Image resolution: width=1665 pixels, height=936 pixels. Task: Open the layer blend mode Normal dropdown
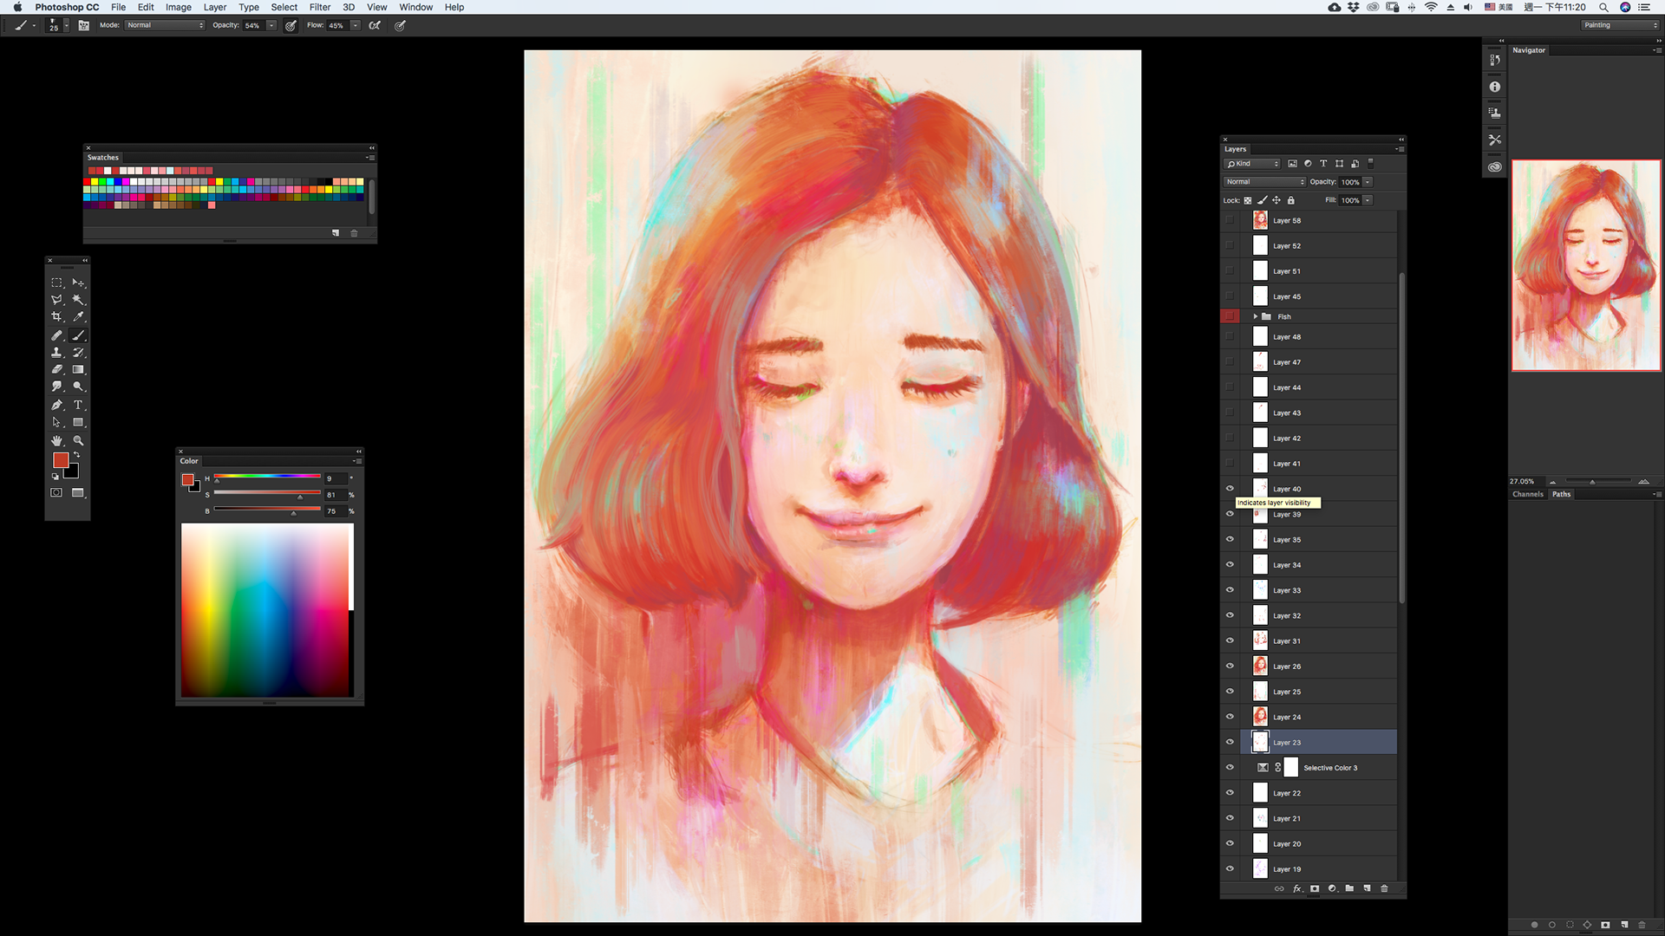pyautogui.click(x=1264, y=182)
